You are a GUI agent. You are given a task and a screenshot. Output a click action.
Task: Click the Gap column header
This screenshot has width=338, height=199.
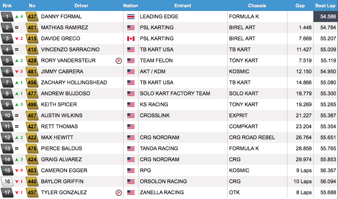coord(300,5)
